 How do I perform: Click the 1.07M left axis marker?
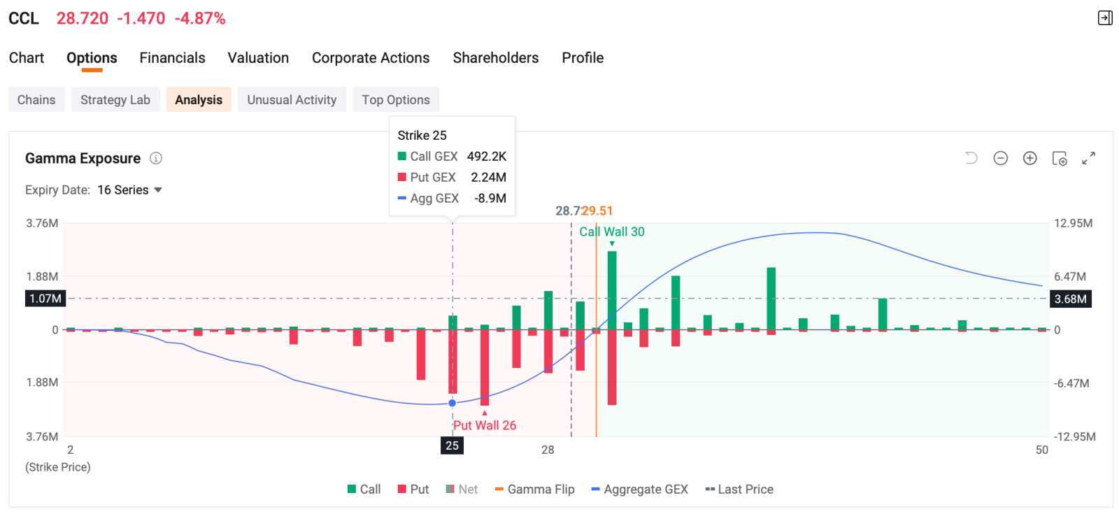click(45, 299)
